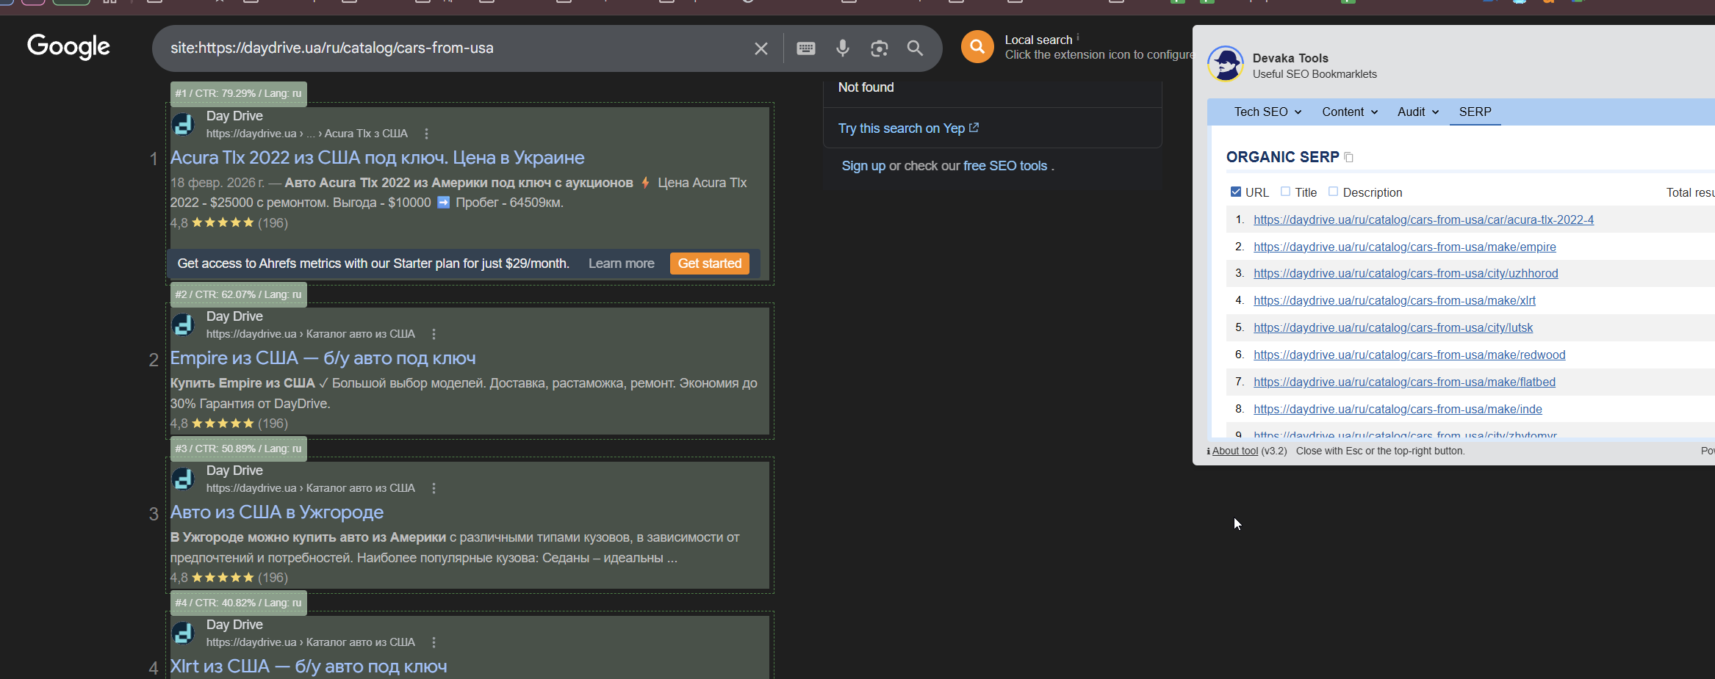The image size is (1715, 679).
Task: Click the Google logo
Action: 68,47
